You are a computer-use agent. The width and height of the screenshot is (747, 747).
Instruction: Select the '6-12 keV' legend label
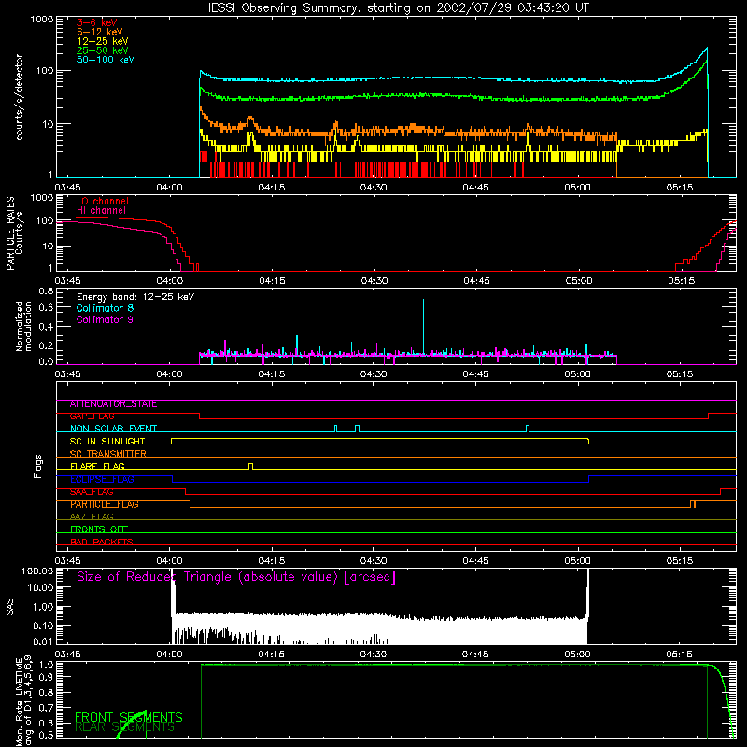click(100, 32)
